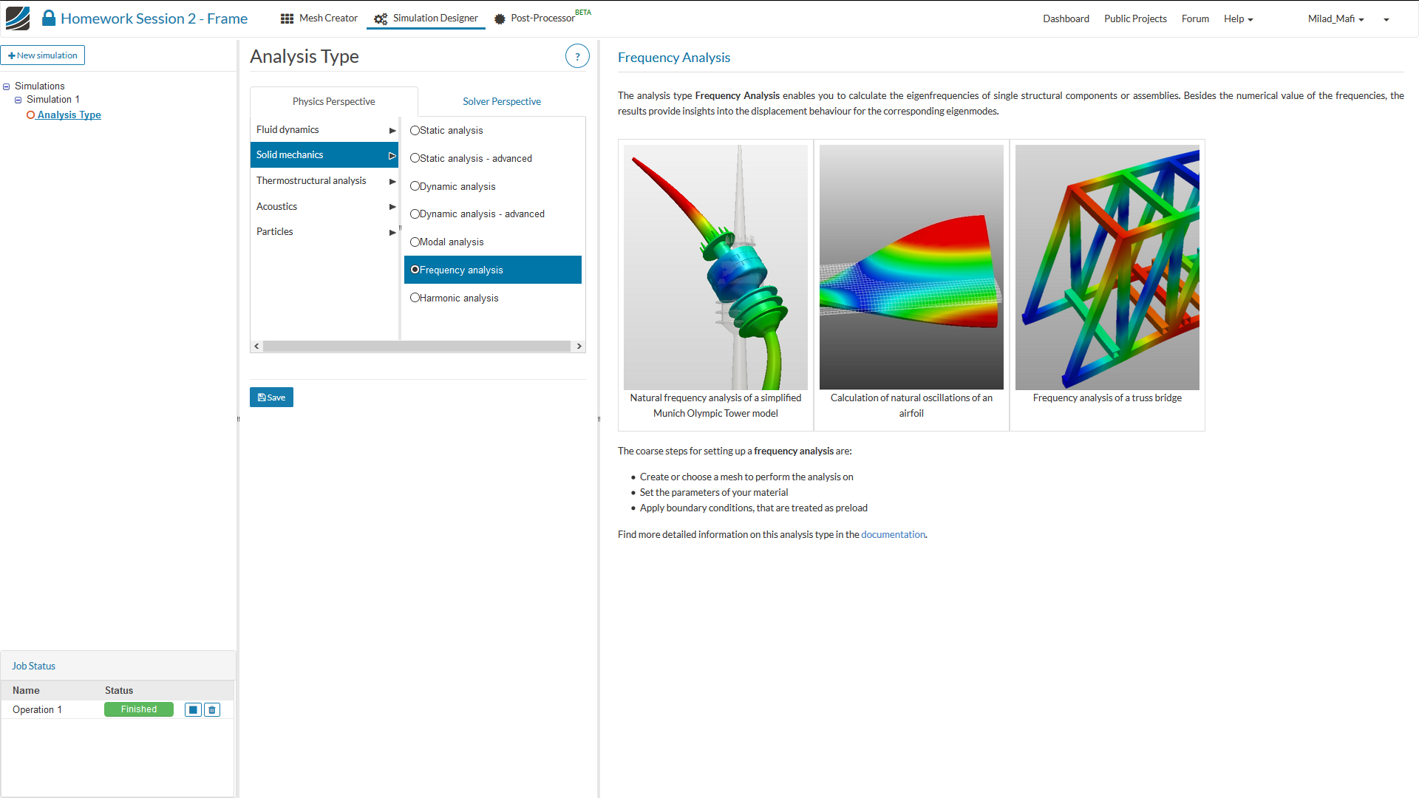
Task: Expand the Milad_Mafi user dropdown
Action: (1335, 18)
